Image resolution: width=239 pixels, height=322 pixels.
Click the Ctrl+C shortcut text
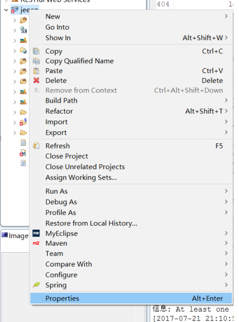pyautogui.click(x=212, y=51)
